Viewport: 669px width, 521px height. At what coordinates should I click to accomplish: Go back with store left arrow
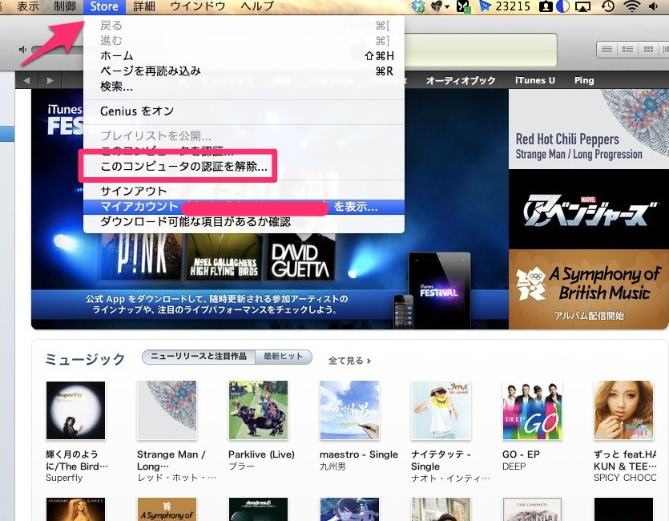(27, 80)
